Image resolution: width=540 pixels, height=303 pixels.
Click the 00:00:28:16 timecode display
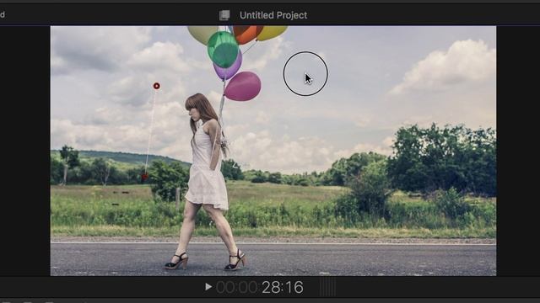[x=260, y=287]
